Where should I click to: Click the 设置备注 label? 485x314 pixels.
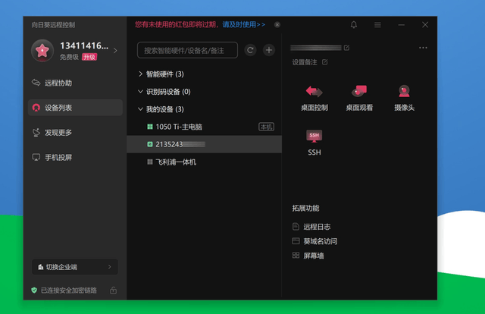tap(305, 62)
